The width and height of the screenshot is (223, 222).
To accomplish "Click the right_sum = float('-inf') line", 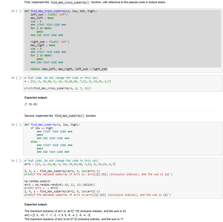I will (50, 42).
